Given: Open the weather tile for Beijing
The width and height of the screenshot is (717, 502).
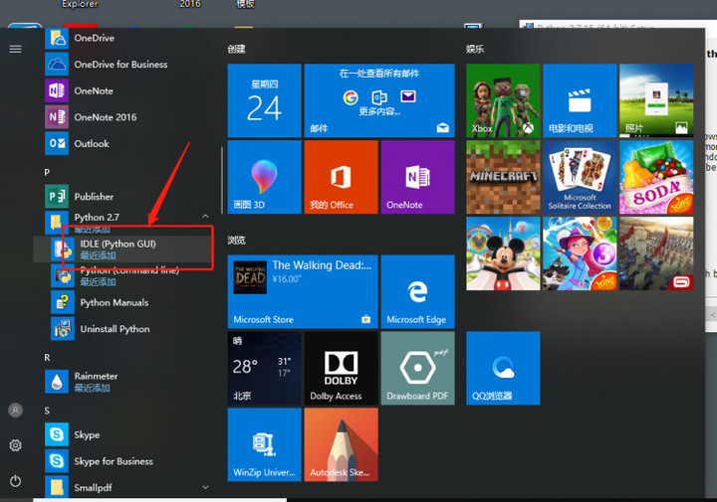Looking at the screenshot, I should coord(264,368).
